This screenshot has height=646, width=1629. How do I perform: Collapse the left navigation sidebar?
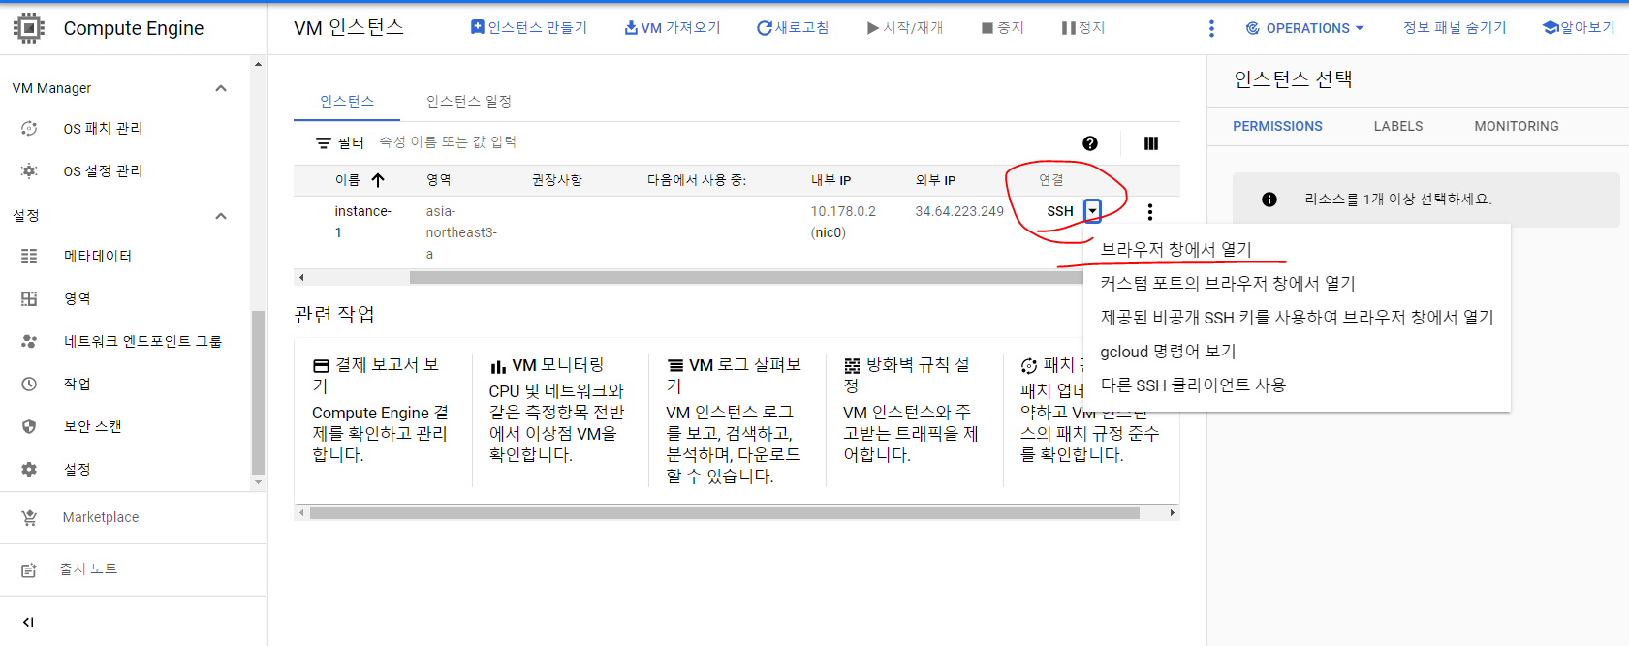click(x=28, y=622)
